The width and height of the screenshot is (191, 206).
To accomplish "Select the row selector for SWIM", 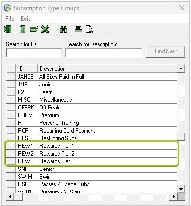I will (11, 177).
